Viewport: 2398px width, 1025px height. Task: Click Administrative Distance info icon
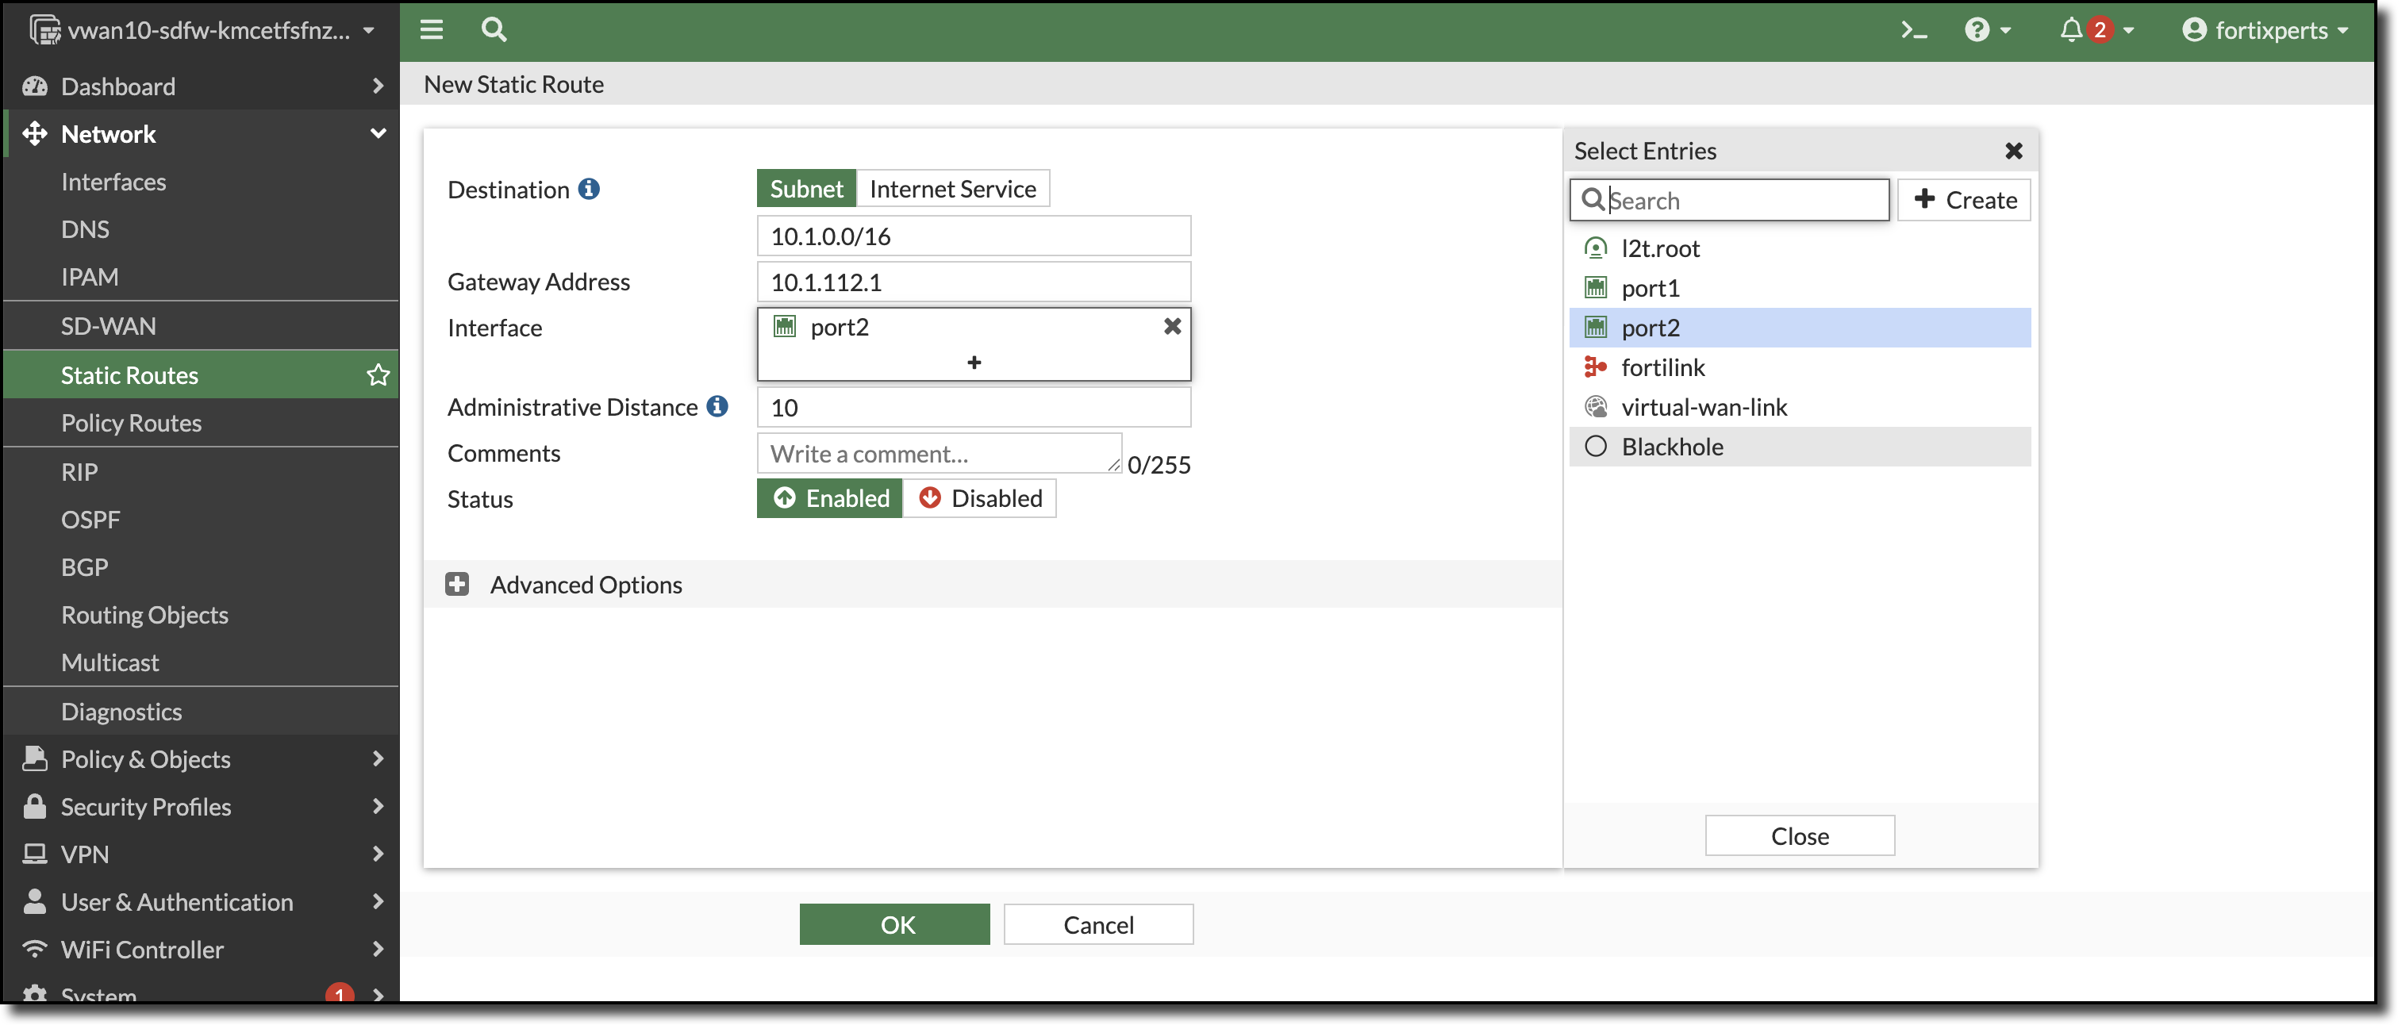717,407
